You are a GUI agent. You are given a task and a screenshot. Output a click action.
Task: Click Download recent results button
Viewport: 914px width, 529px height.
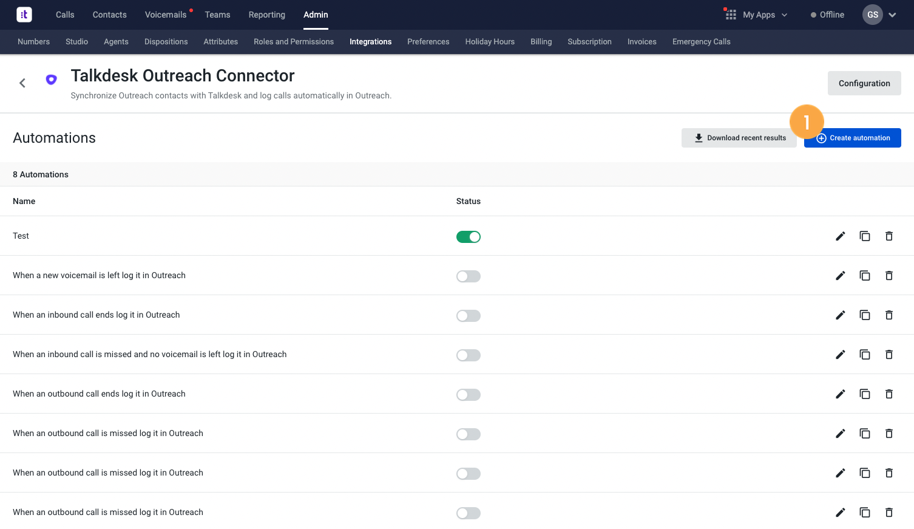click(x=739, y=138)
